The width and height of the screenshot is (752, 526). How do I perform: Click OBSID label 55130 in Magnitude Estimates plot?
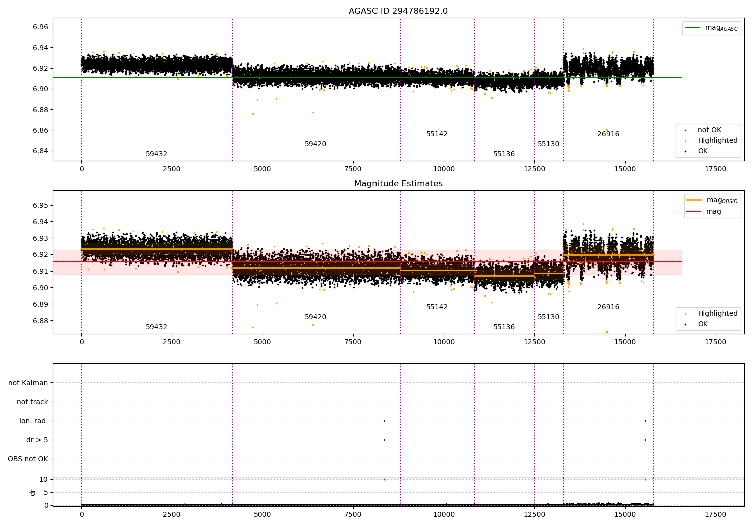(548, 317)
